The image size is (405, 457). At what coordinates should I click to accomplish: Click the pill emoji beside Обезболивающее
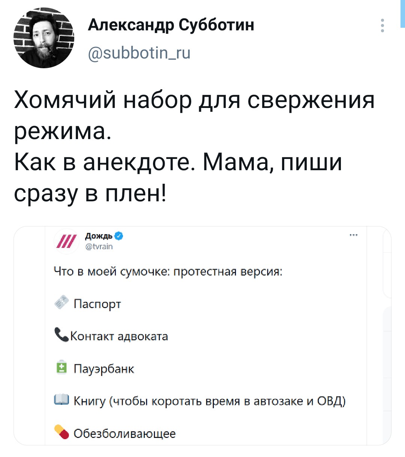(62, 432)
